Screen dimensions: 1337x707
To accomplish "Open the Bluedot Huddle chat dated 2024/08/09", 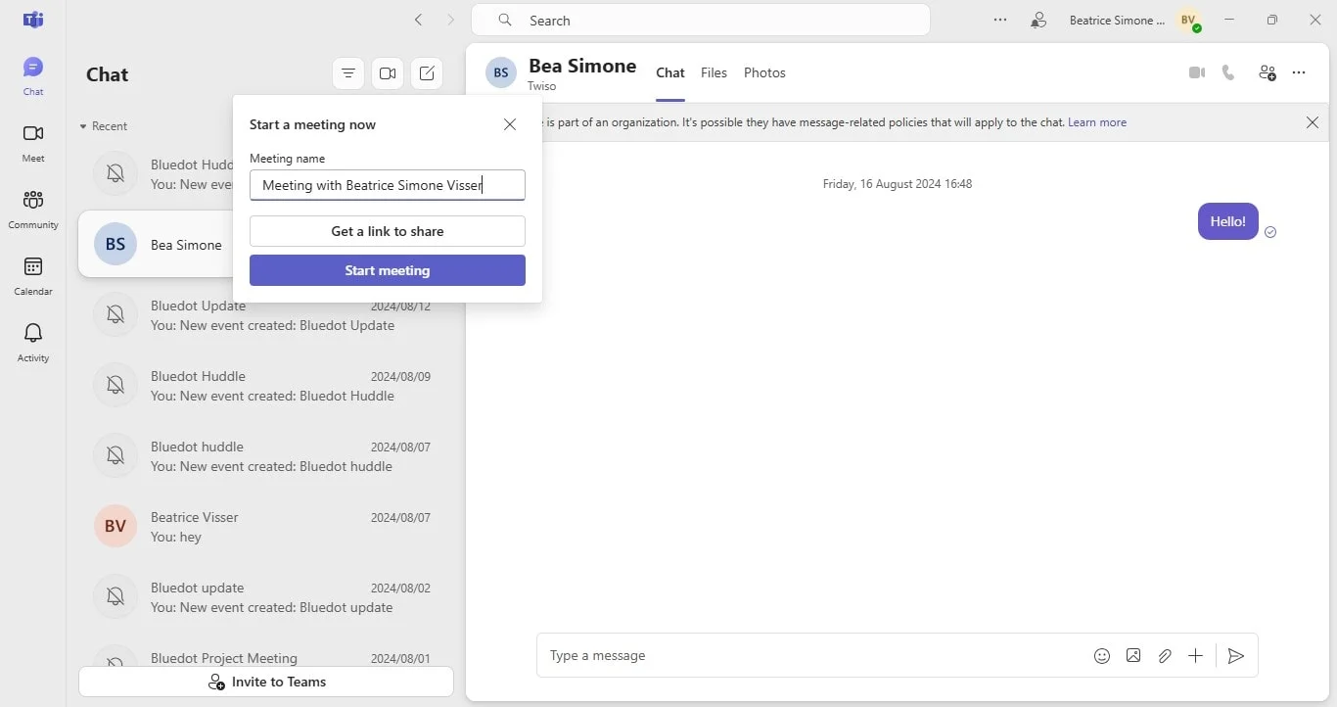I will (x=266, y=386).
